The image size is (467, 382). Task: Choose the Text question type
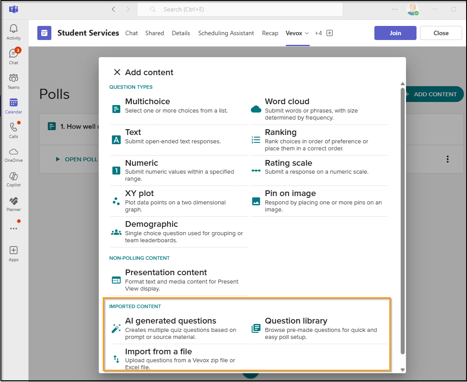[x=179, y=140]
